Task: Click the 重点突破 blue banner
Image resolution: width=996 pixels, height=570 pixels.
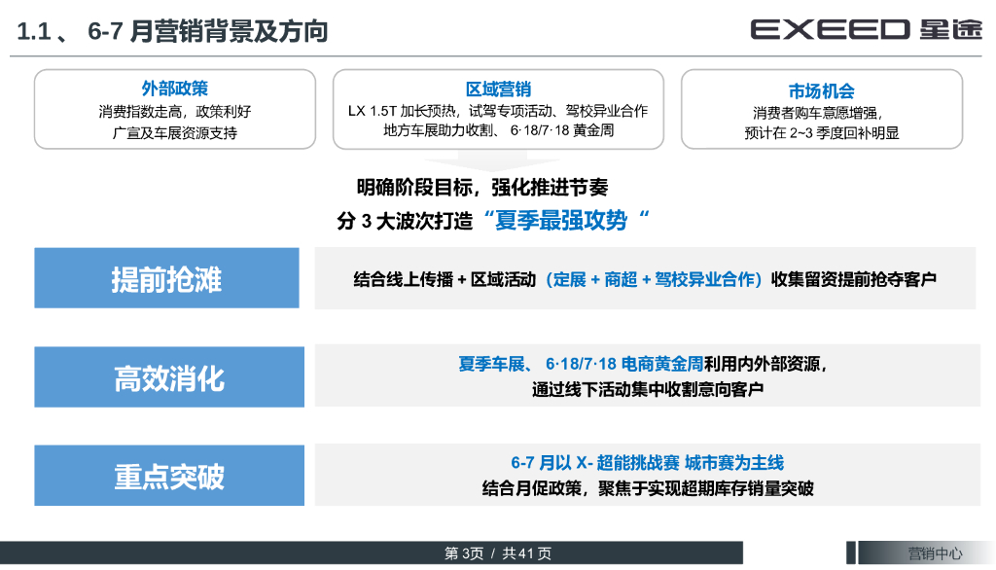Action: [168, 475]
